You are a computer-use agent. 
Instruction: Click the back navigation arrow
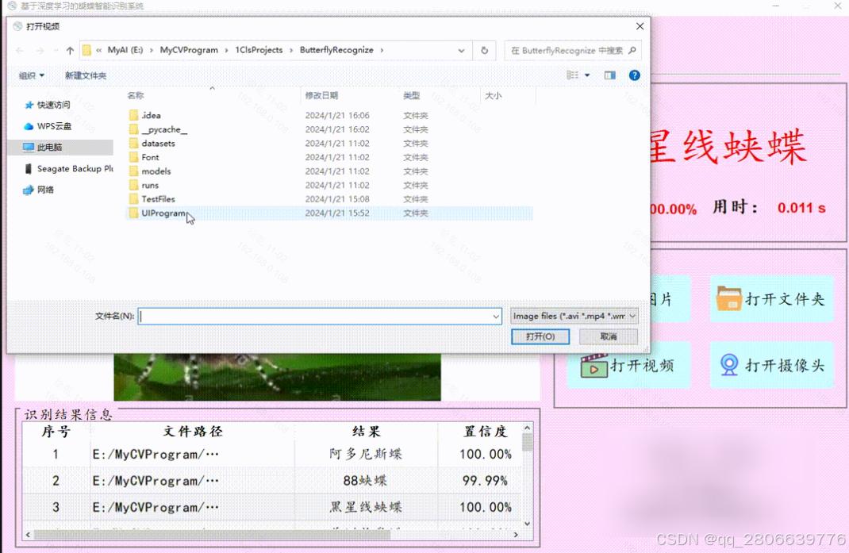point(20,50)
